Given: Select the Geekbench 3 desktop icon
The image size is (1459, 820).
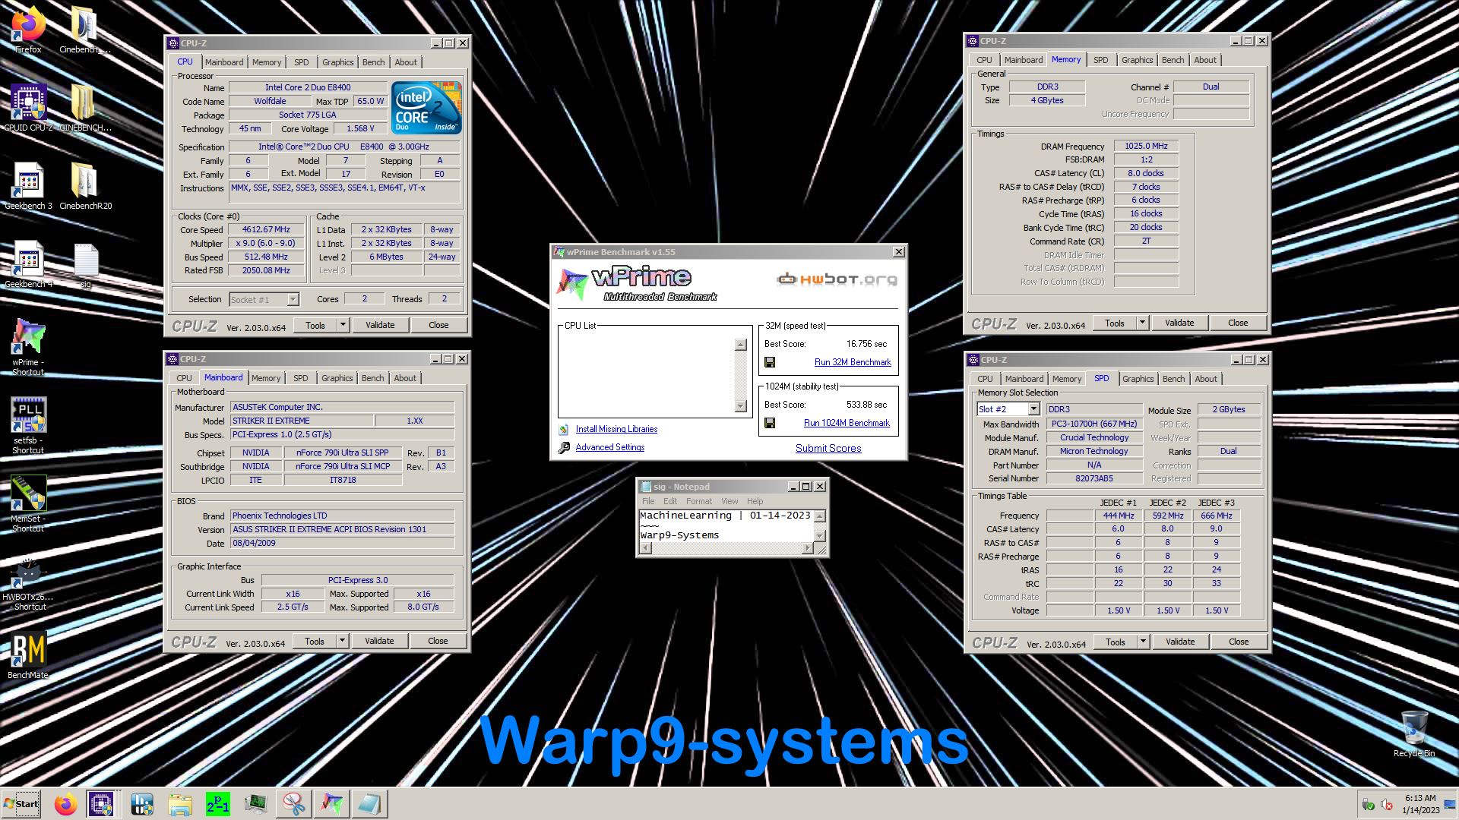Looking at the screenshot, I should click(28, 185).
